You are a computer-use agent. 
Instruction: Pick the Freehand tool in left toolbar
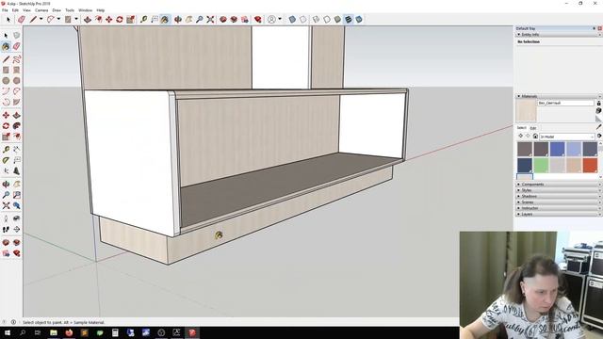click(17, 59)
